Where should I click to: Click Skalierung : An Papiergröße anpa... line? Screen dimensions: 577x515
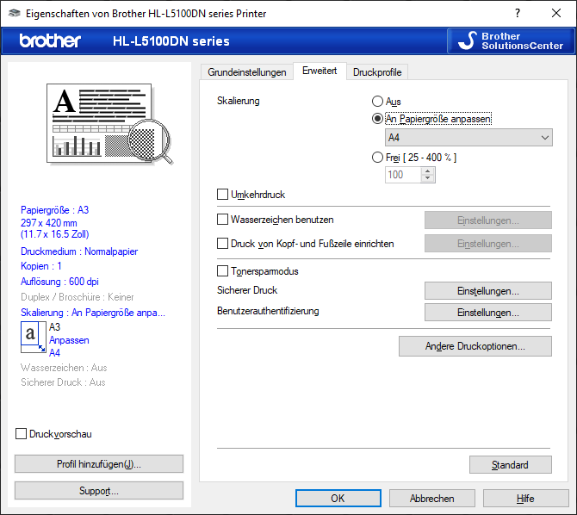(93, 313)
